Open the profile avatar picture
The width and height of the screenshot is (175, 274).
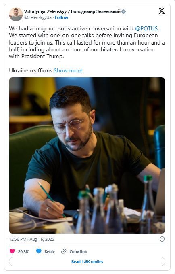pyautogui.click(x=16, y=14)
